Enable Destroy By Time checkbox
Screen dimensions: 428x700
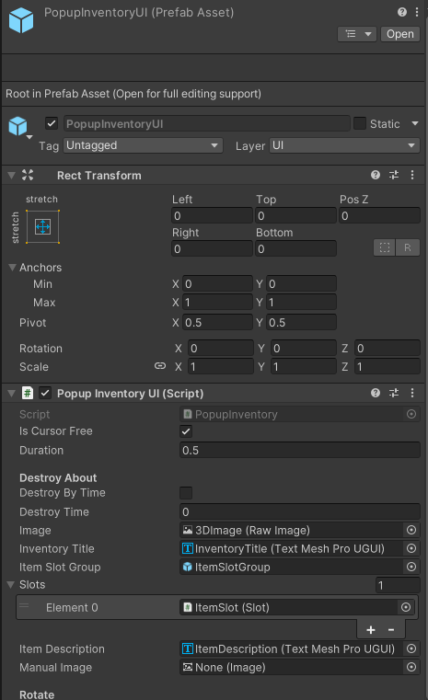pos(186,493)
